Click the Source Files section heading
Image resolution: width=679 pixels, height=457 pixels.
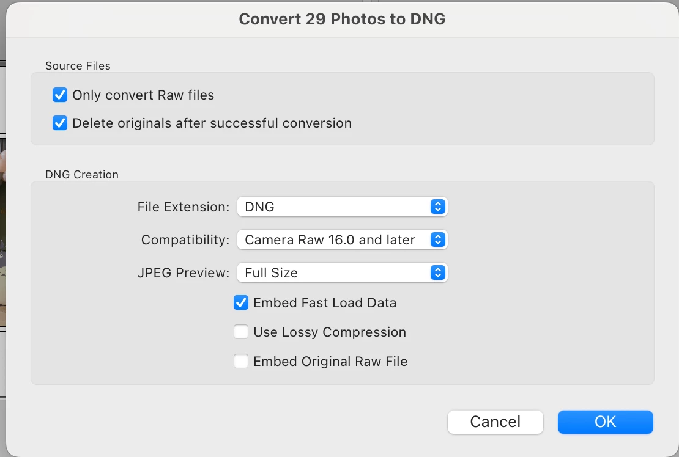[78, 66]
